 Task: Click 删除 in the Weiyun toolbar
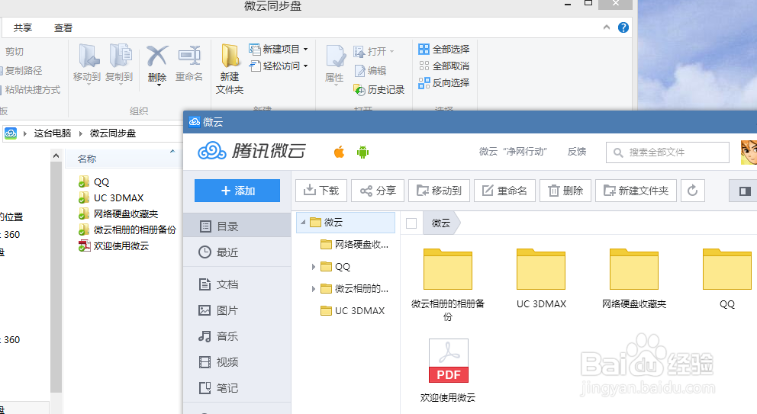tap(565, 191)
